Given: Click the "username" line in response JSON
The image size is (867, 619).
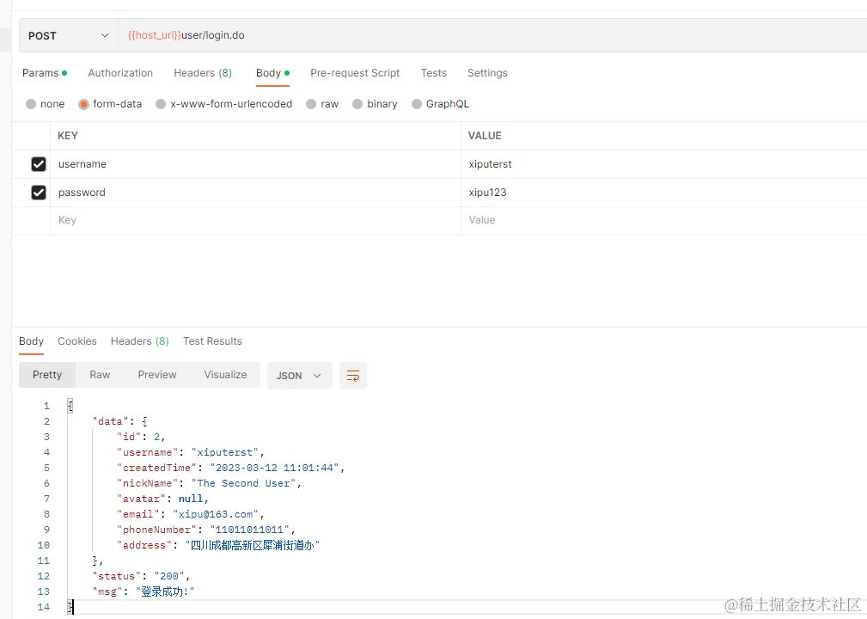Looking at the screenshot, I should point(191,452).
